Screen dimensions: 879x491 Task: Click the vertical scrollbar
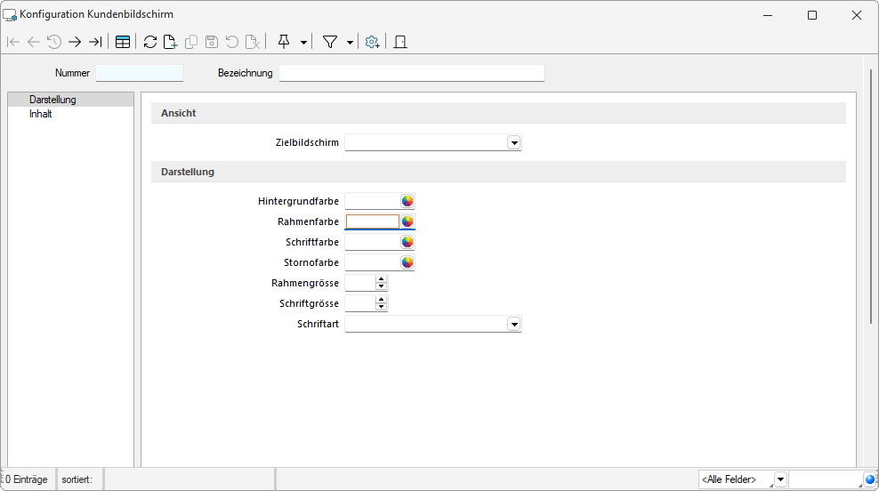click(871, 197)
